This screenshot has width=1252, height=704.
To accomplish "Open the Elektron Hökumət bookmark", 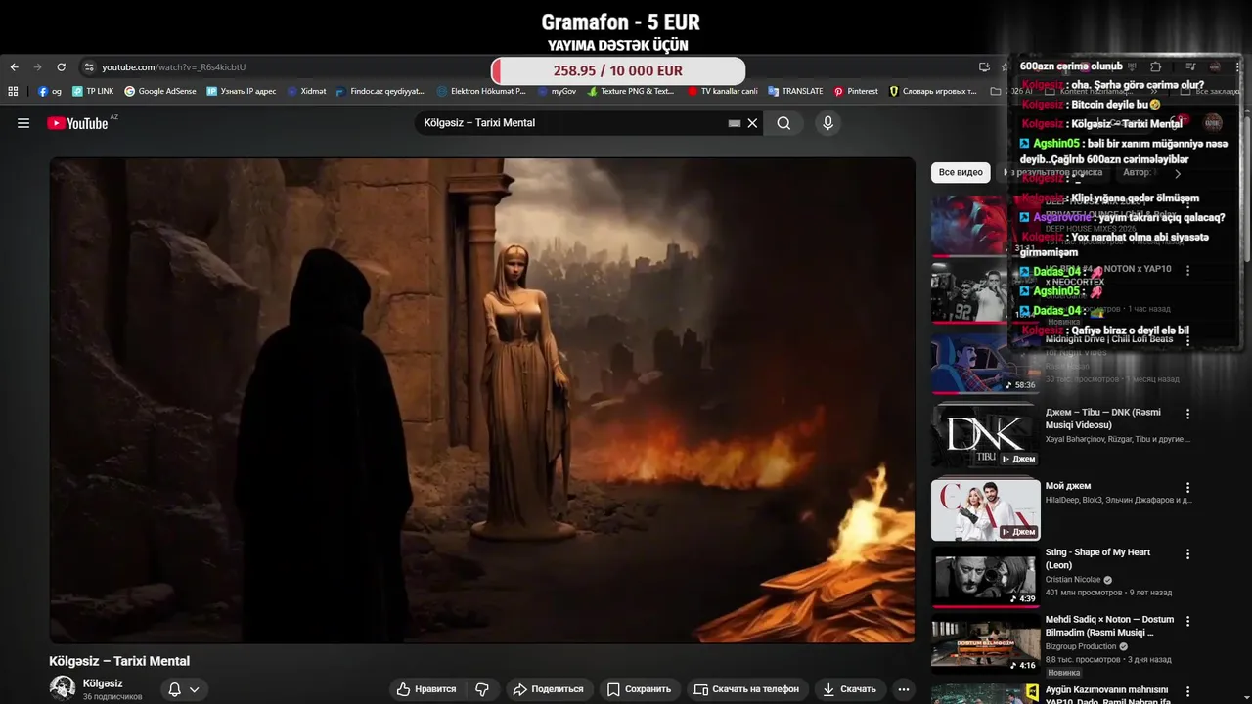I will [481, 91].
